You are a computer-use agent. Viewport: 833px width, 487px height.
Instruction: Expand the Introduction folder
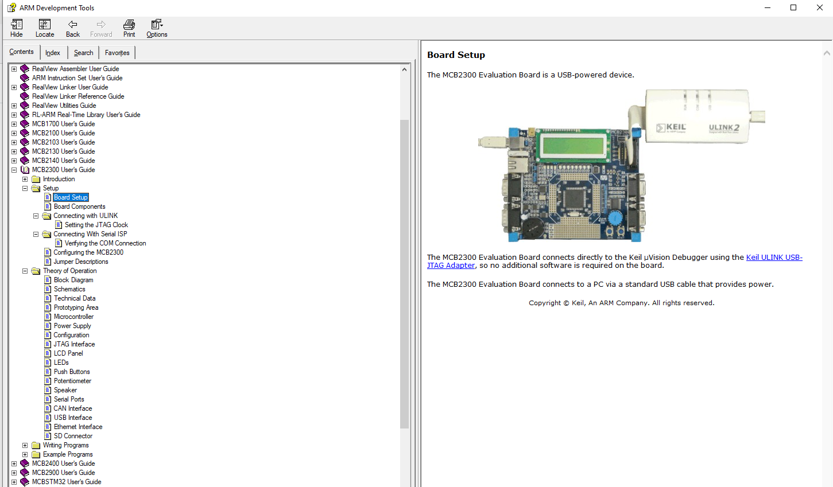[25, 179]
